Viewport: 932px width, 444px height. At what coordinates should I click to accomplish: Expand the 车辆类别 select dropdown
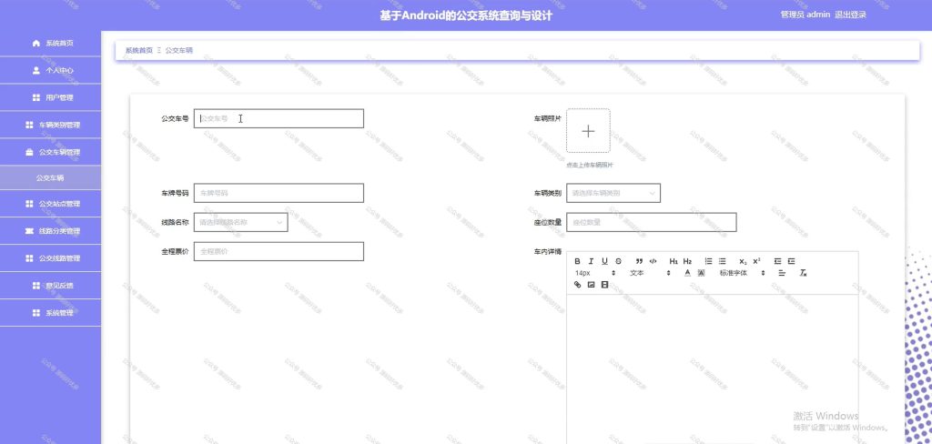click(613, 193)
